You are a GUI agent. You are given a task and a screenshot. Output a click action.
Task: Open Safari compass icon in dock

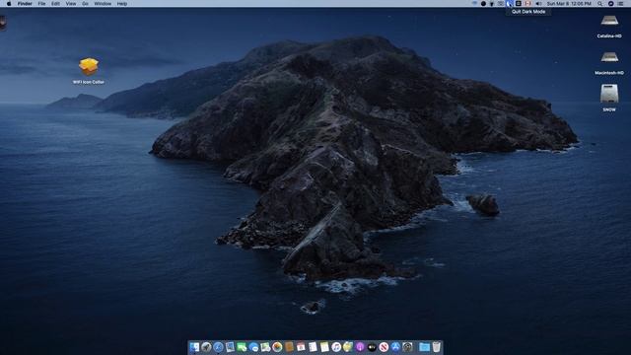click(218, 347)
